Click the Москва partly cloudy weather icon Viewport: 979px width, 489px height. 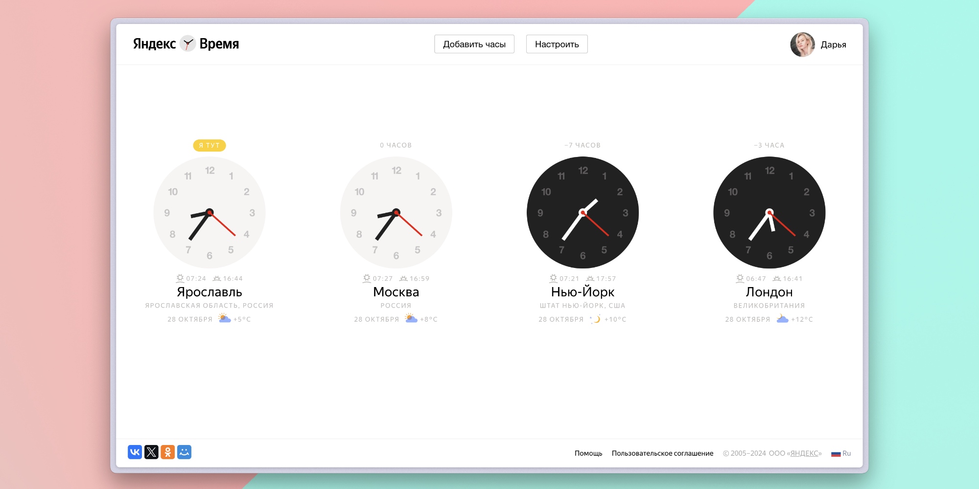point(411,318)
